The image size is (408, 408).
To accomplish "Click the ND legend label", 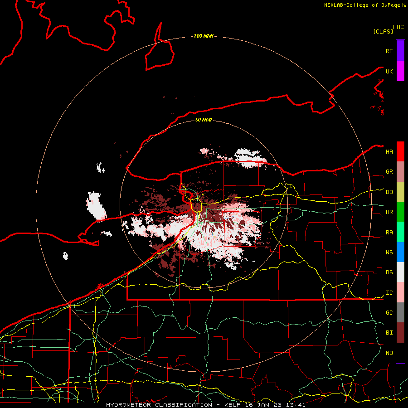I will pyautogui.click(x=389, y=353).
